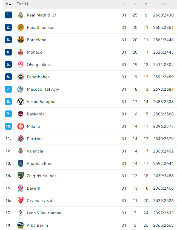
Task: Open the Olympiakos team link
Action: point(38,65)
